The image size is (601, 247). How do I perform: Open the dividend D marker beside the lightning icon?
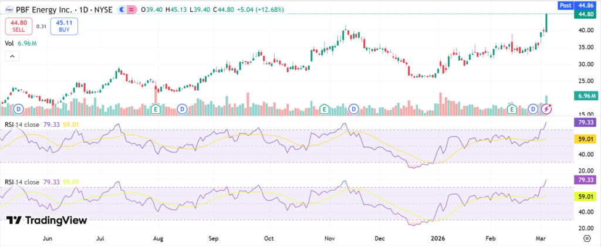point(533,110)
